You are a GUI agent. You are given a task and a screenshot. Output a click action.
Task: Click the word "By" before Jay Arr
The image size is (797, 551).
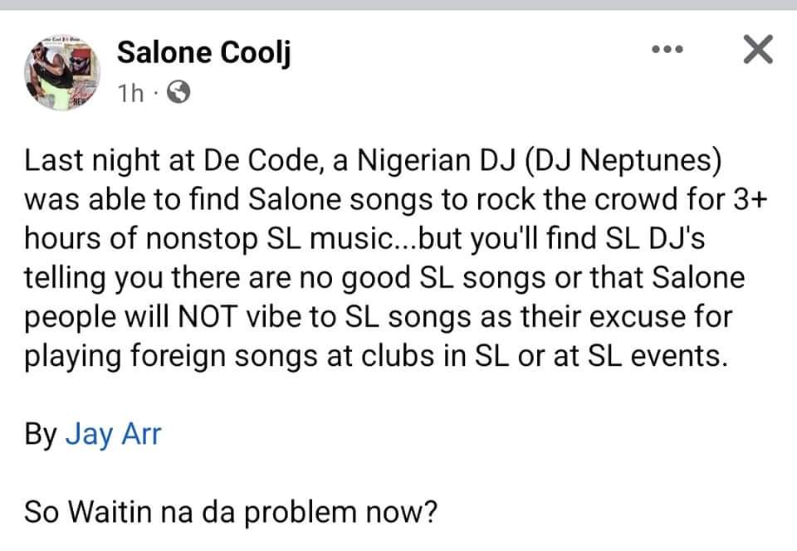[x=40, y=434]
